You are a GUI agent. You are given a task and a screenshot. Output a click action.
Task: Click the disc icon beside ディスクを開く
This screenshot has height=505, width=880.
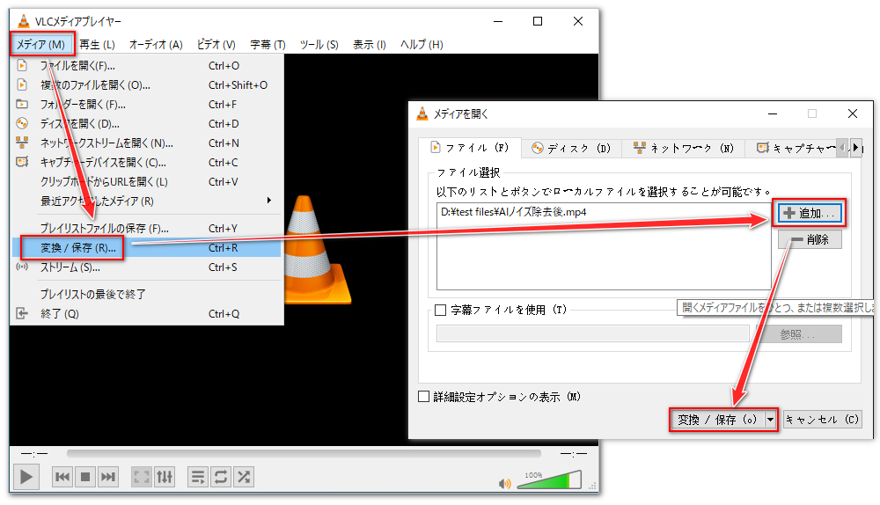point(22,123)
